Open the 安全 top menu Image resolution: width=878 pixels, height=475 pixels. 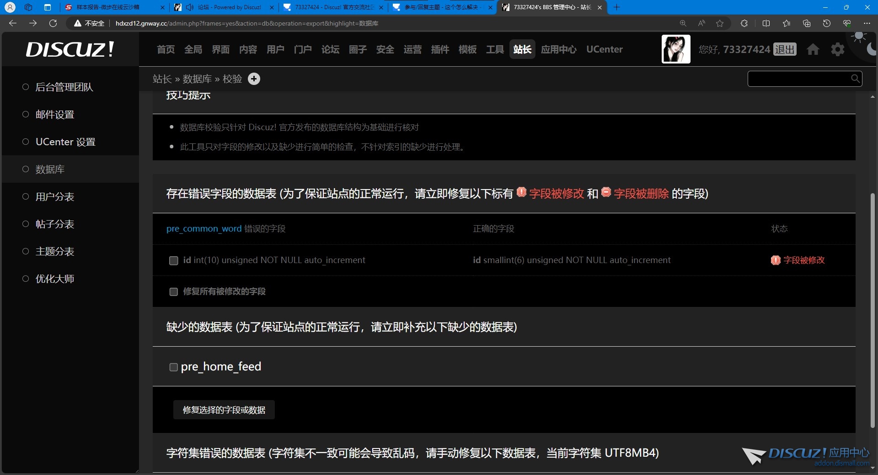coord(385,49)
